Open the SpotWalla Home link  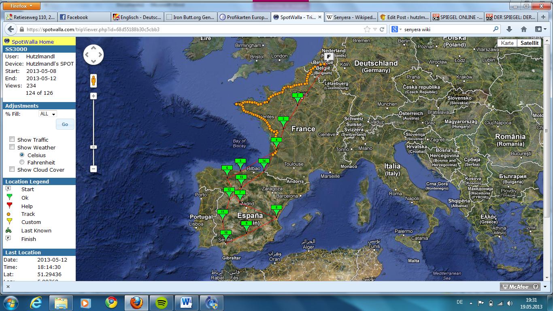coord(32,42)
